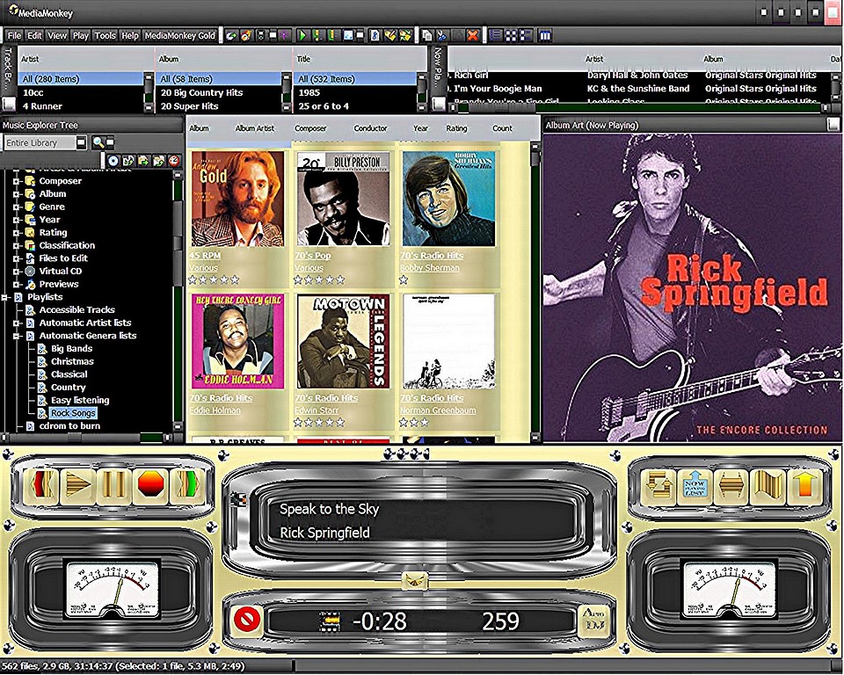
Task: Toggle the Auto DJ button
Action: point(593,621)
